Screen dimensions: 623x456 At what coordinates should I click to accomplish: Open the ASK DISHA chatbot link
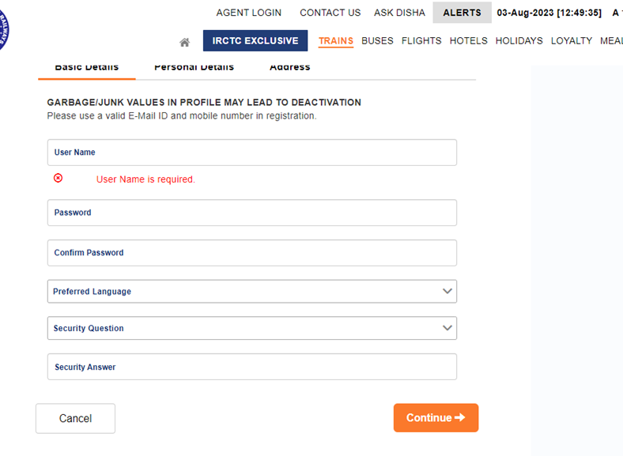tap(399, 13)
